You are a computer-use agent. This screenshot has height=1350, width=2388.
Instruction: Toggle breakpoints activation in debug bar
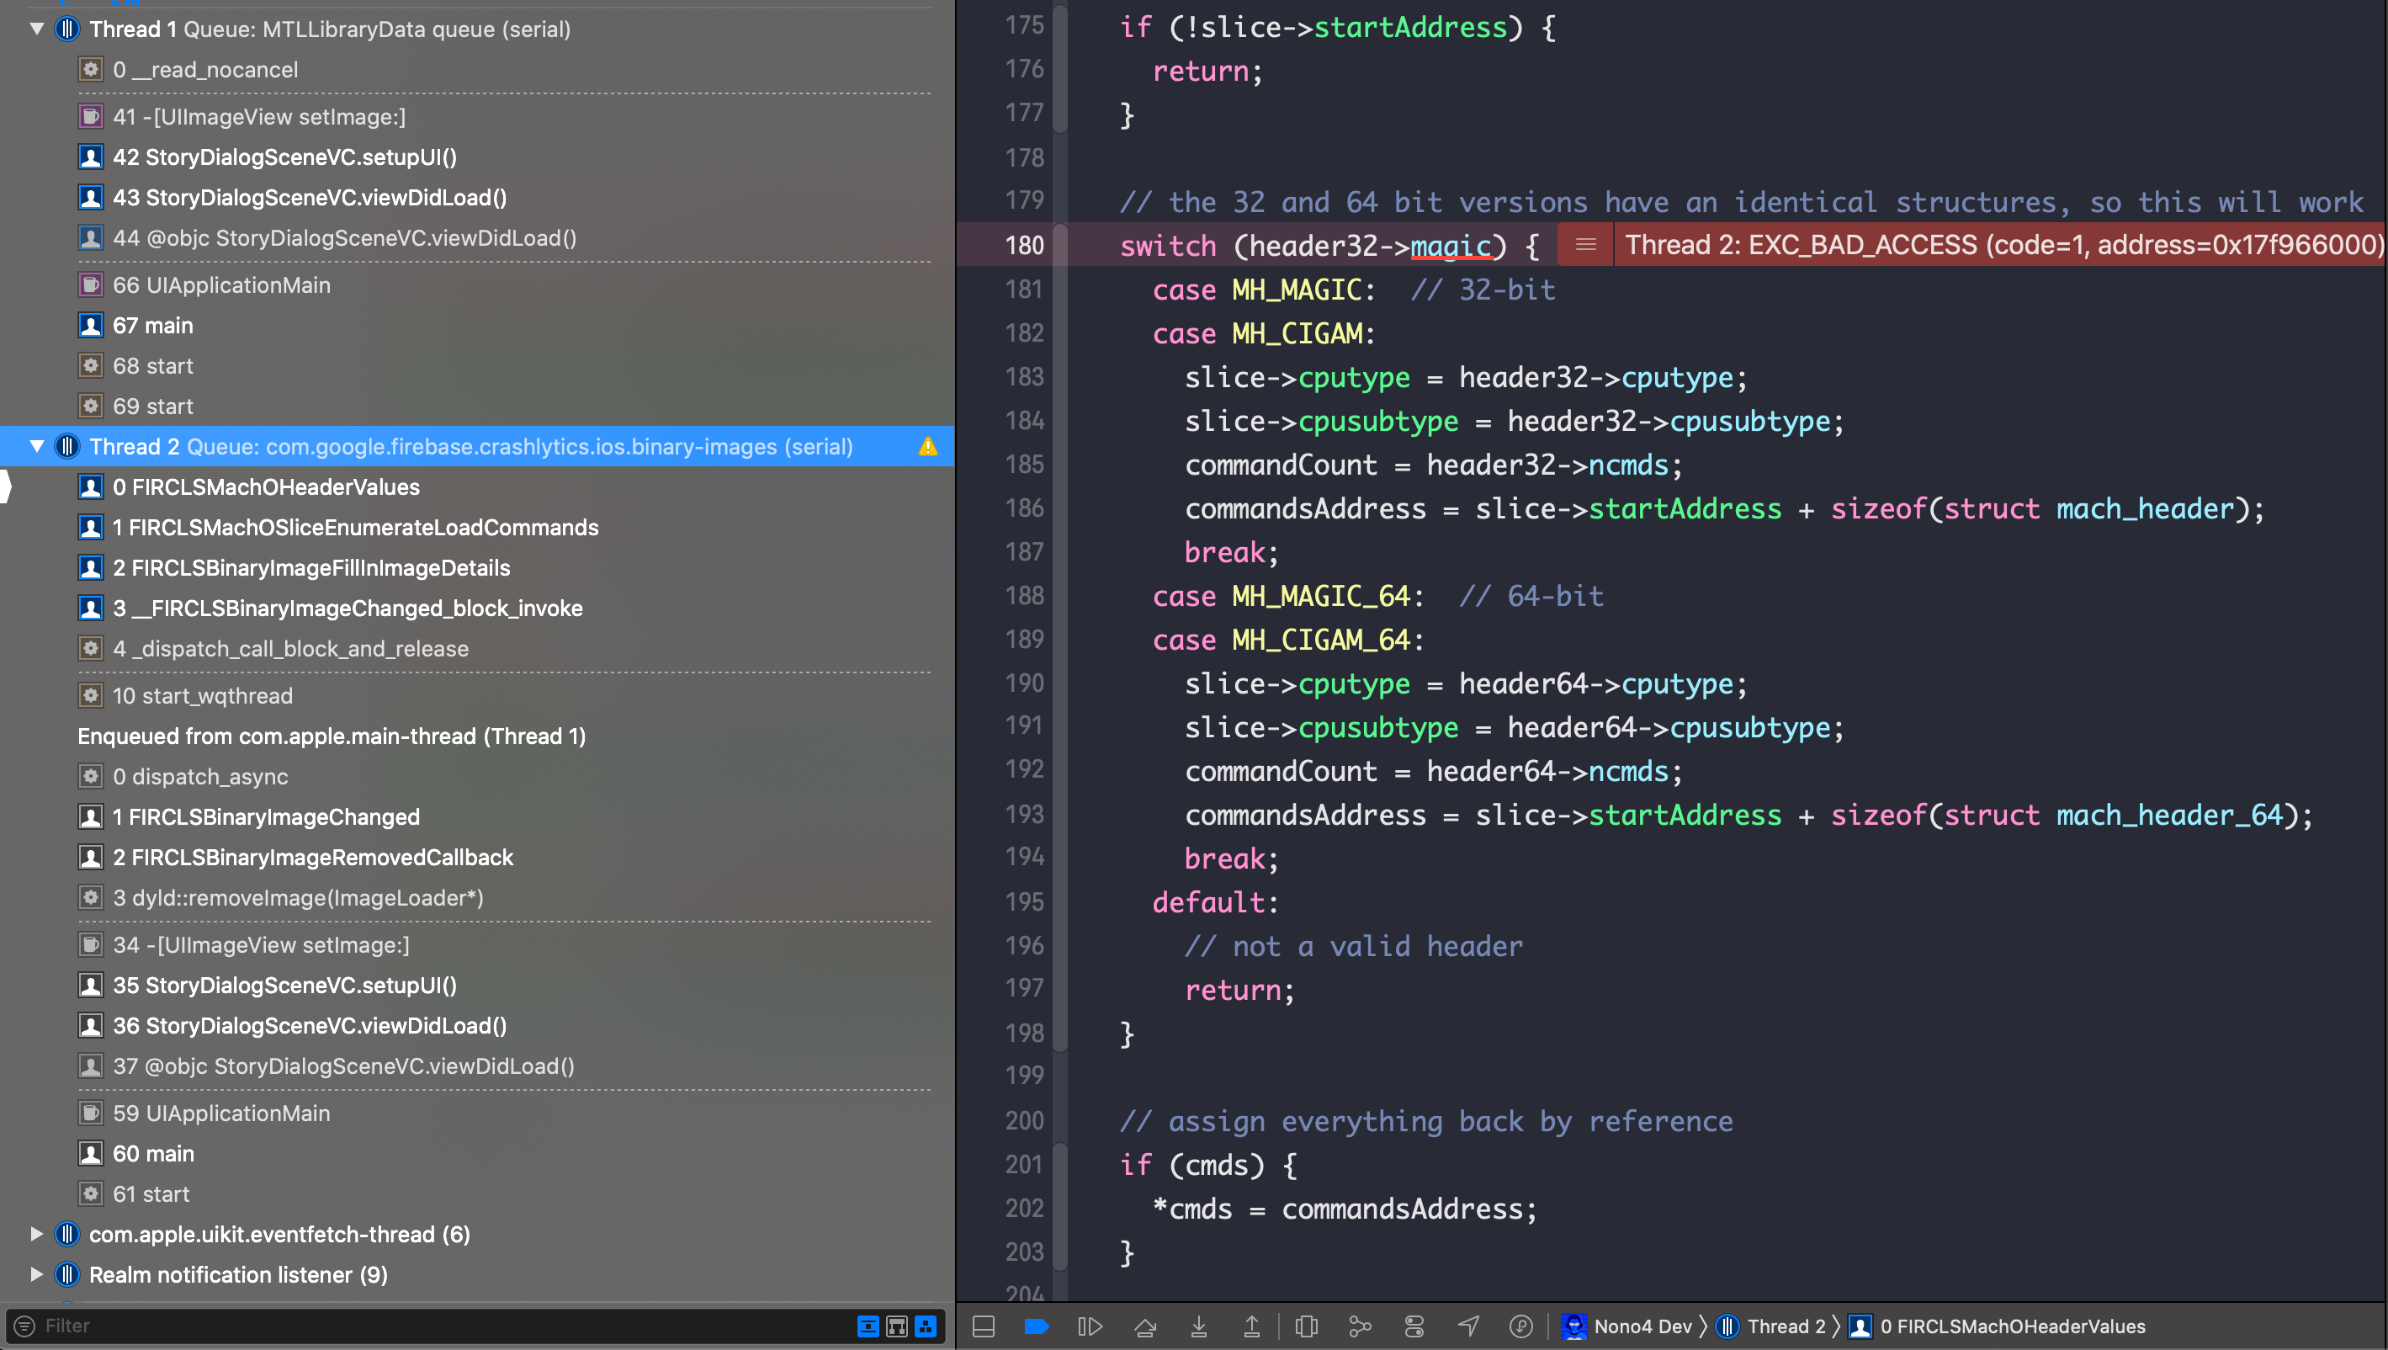tap(1037, 1326)
